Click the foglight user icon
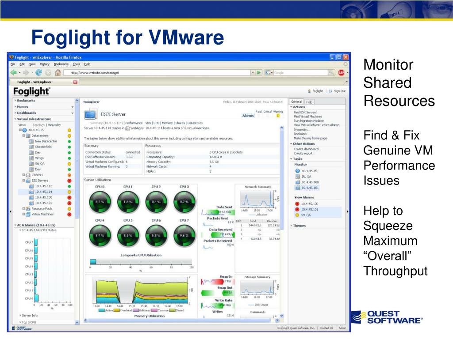Viewport: 453px width, 339px height. tap(309, 91)
